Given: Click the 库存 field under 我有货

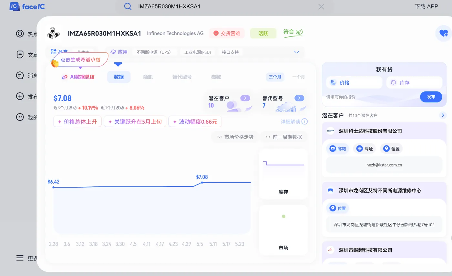Looking at the screenshot, I should click(414, 83).
